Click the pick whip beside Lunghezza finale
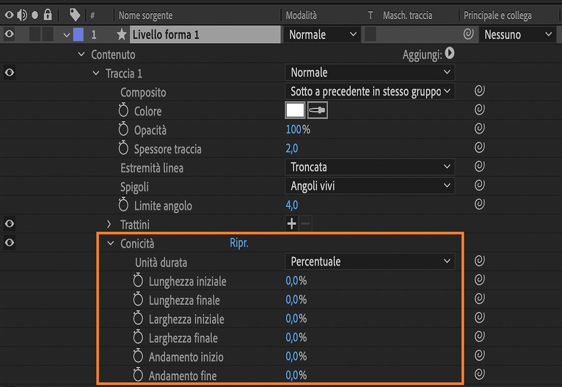The height and width of the screenshot is (387, 562). point(479,298)
